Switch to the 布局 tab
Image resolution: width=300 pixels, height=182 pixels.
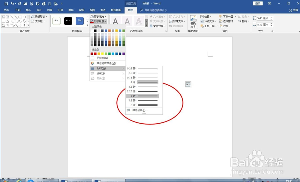click(x=50, y=10)
